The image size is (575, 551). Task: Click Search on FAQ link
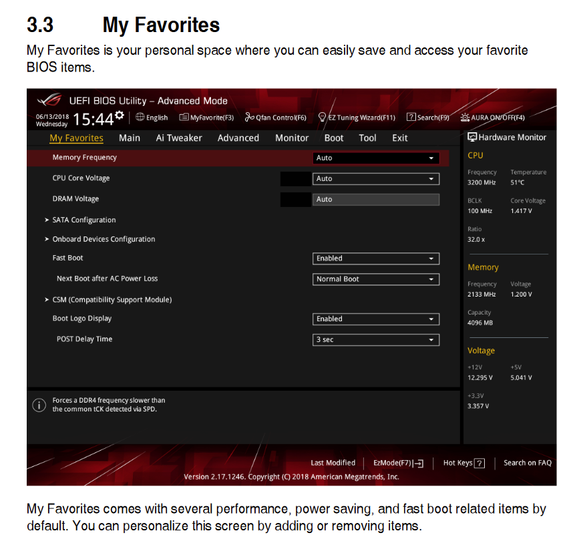click(x=528, y=463)
